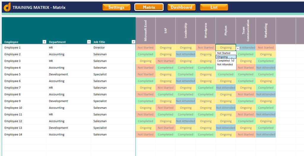Click Employee 6's Leadership Not Attended cell
Viewport: 304px width, 156px height.
186,81
